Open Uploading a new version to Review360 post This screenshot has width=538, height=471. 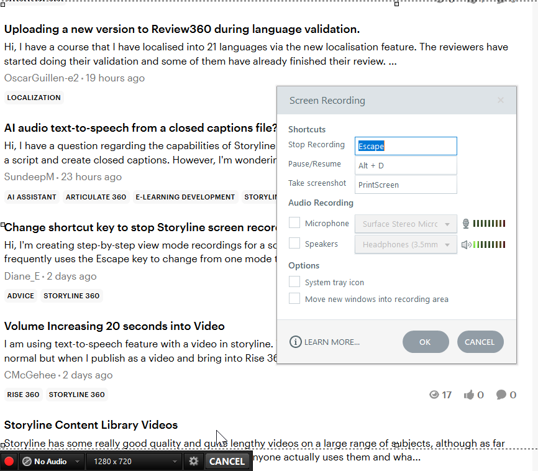[182, 29]
